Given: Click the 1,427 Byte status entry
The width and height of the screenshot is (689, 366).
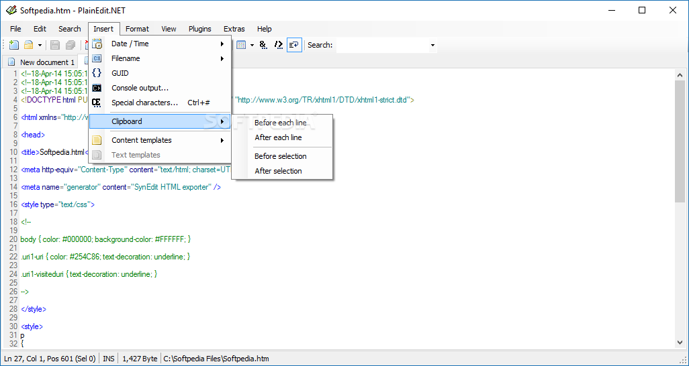Looking at the screenshot, I should pyautogui.click(x=140, y=359).
